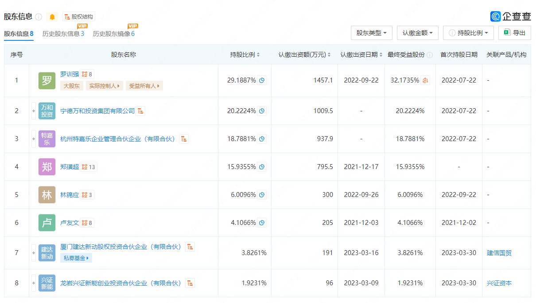536x303 pixels.
Task: Switch to the 历史股东信息 tab
Action: pyautogui.click(x=63, y=34)
